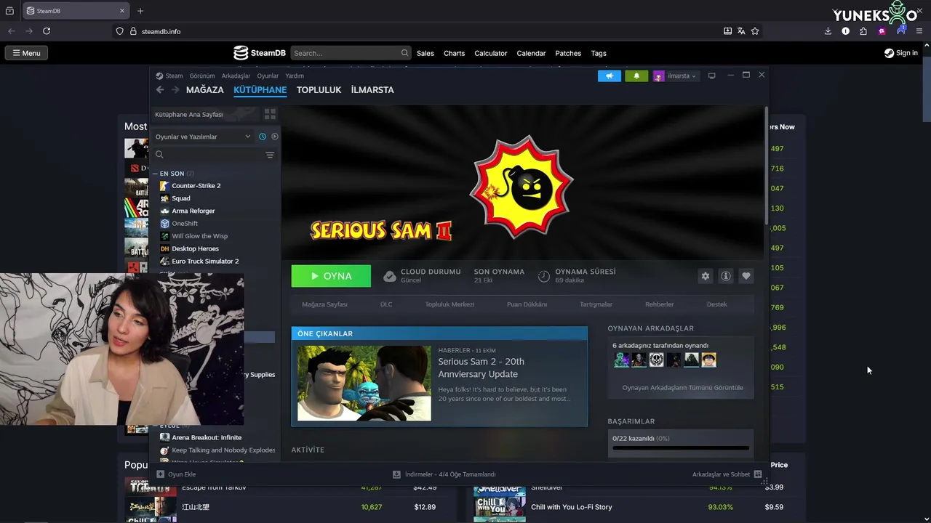Click Oyun Ekle plus icon

pyautogui.click(x=161, y=474)
